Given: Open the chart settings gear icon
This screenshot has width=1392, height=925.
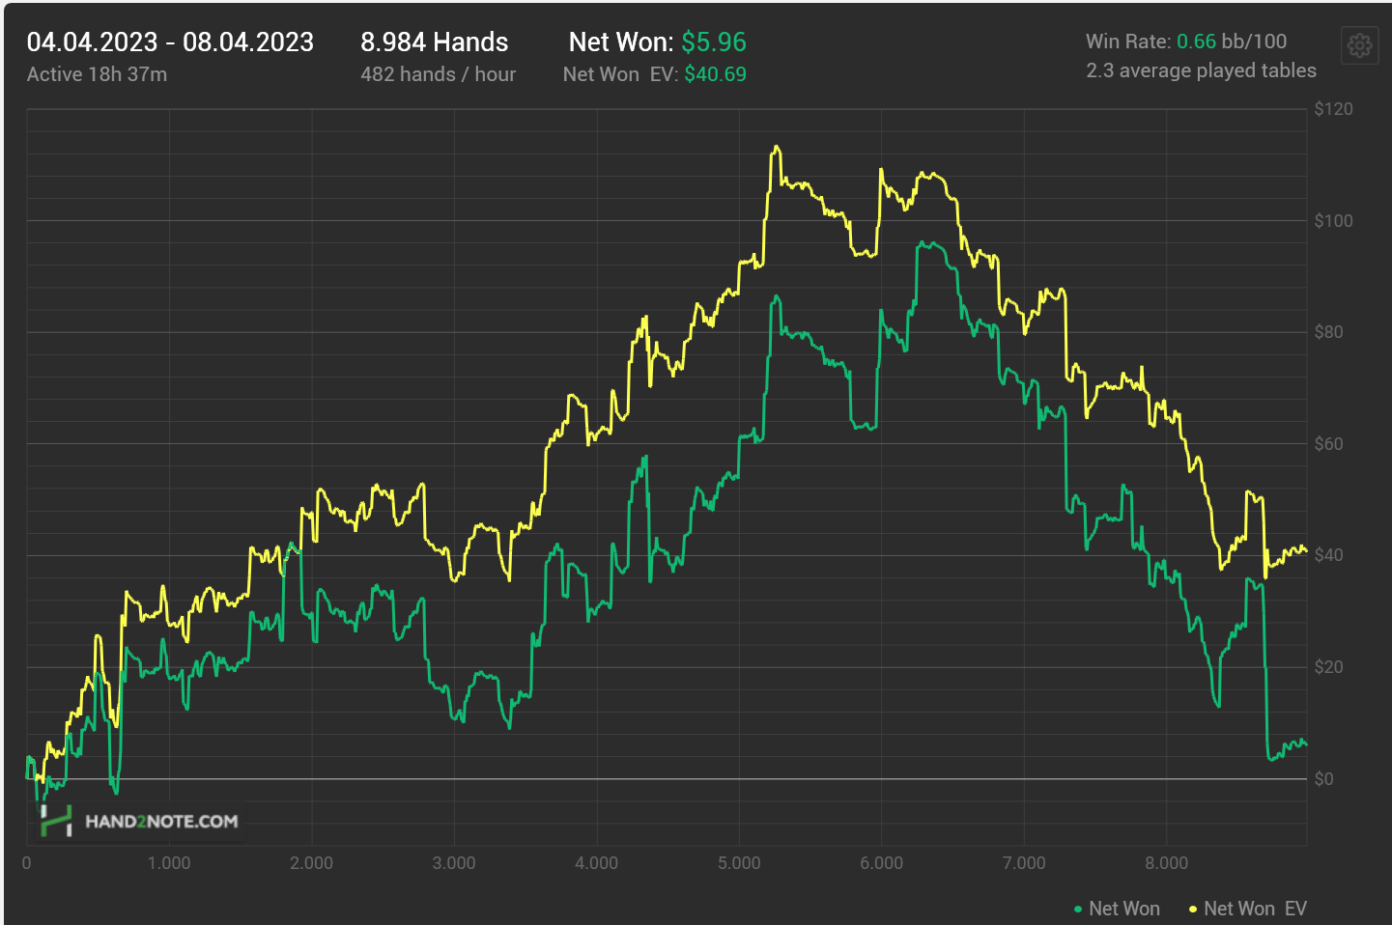Looking at the screenshot, I should click(1359, 45).
